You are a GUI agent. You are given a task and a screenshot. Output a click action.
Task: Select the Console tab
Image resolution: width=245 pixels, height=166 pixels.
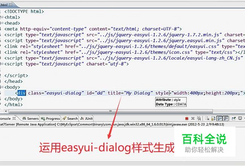[x=5, y=119]
